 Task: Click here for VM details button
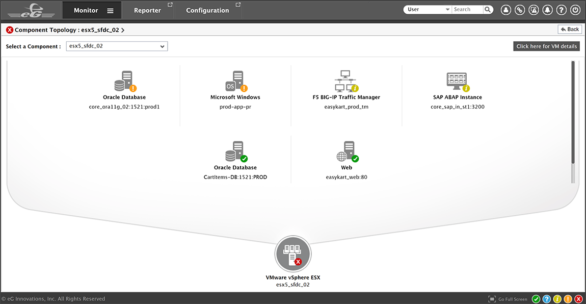point(546,46)
